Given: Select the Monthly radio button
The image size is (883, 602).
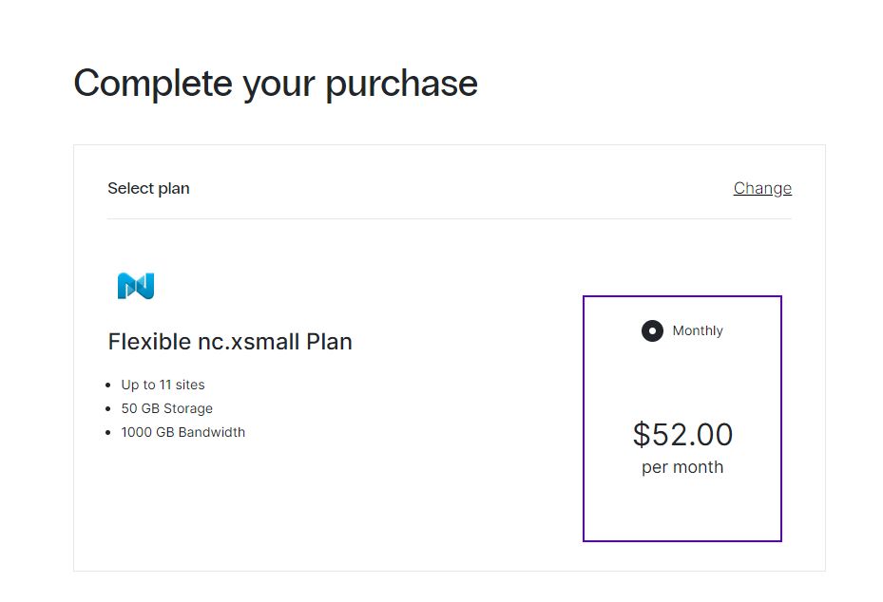Looking at the screenshot, I should (652, 331).
